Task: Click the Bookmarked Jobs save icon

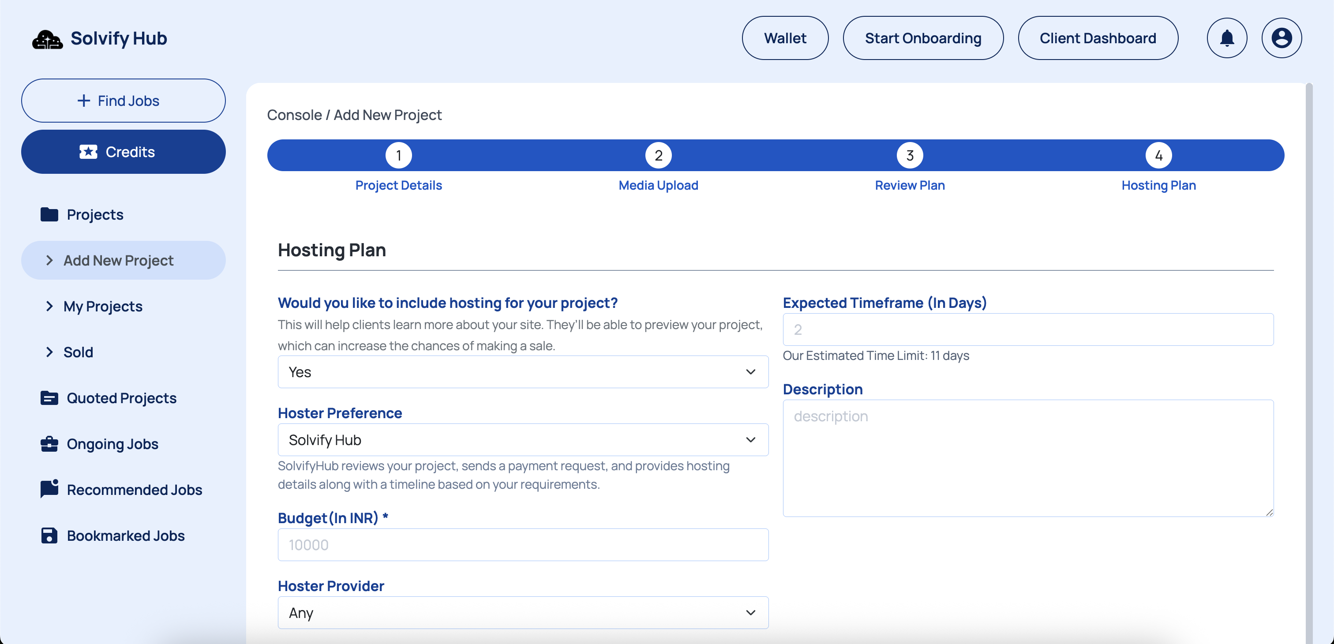Action: (x=49, y=535)
